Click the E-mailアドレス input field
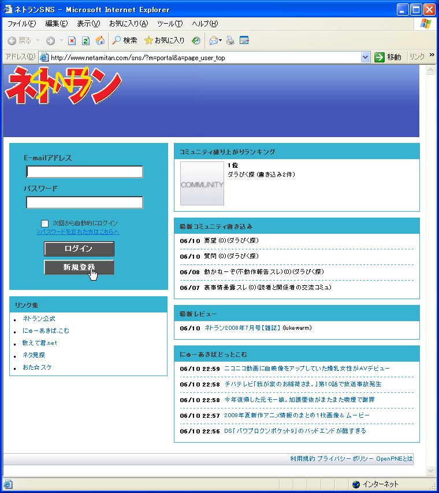Viewport: 439px width, 493px height. click(x=84, y=172)
